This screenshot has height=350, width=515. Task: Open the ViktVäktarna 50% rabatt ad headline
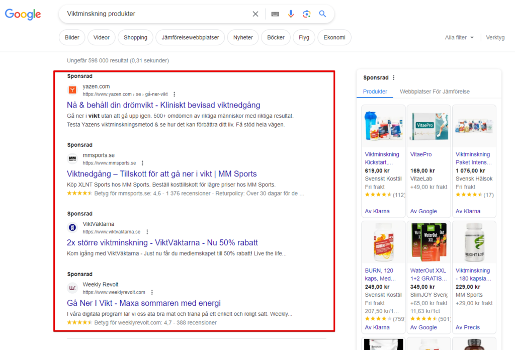click(162, 242)
